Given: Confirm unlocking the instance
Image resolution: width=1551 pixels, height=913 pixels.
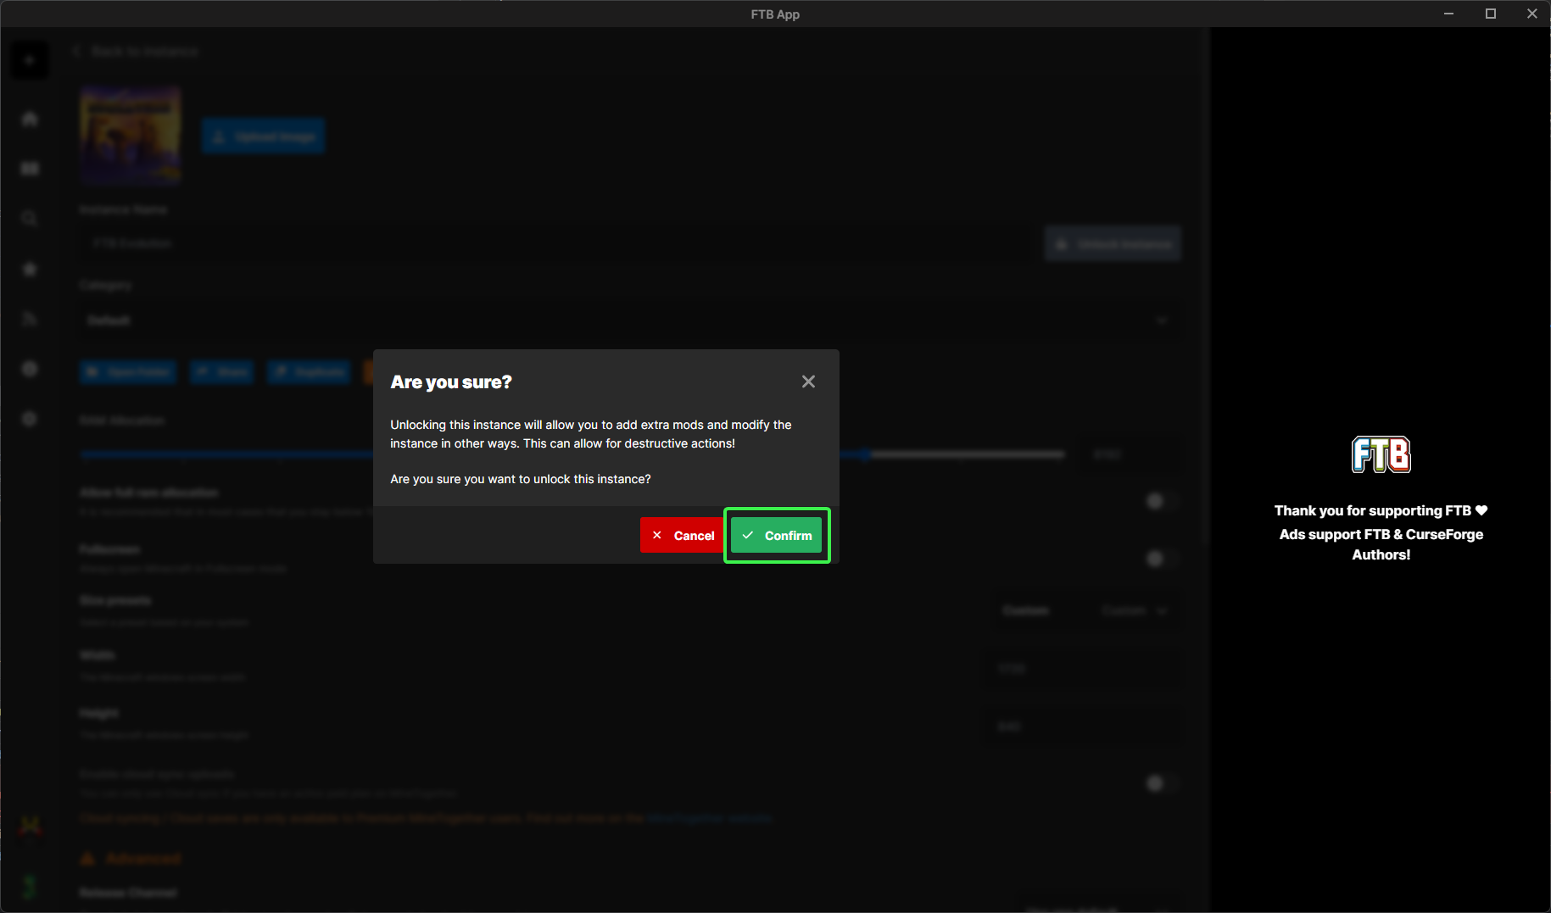Looking at the screenshot, I should tap(777, 536).
